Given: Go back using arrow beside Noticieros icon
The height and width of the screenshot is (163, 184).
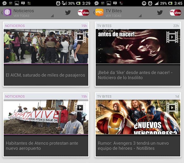Looking at the screenshot, I should pyautogui.click(x=2, y=12).
